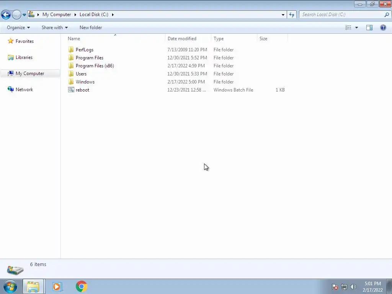The width and height of the screenshot is (392, 294).
Task: Open the Help button
Action: click(x=383, y=28)
